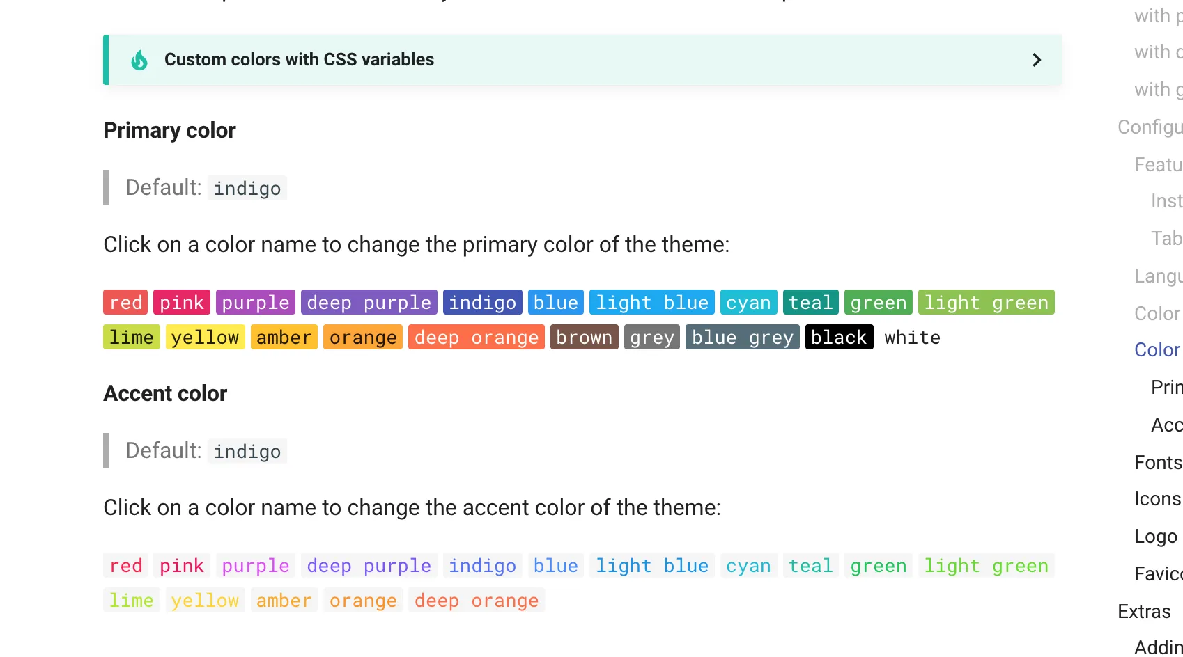Open the Icons sidebar link
The width and height of the screenshot is (1183, 657).
[x=1157, y=499]
